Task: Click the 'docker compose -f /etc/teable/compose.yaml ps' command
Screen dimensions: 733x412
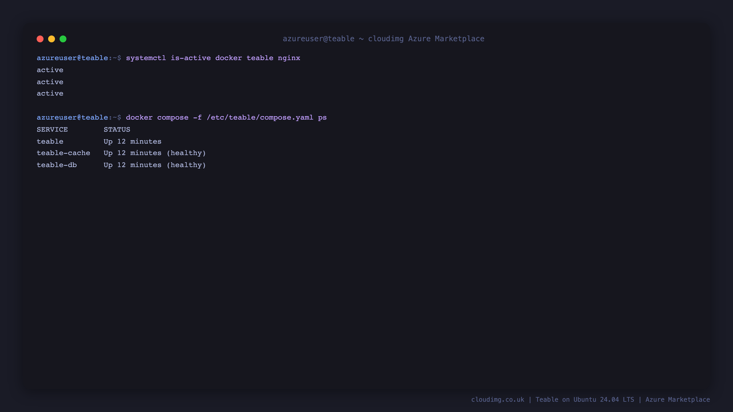Action: (226, 117)
